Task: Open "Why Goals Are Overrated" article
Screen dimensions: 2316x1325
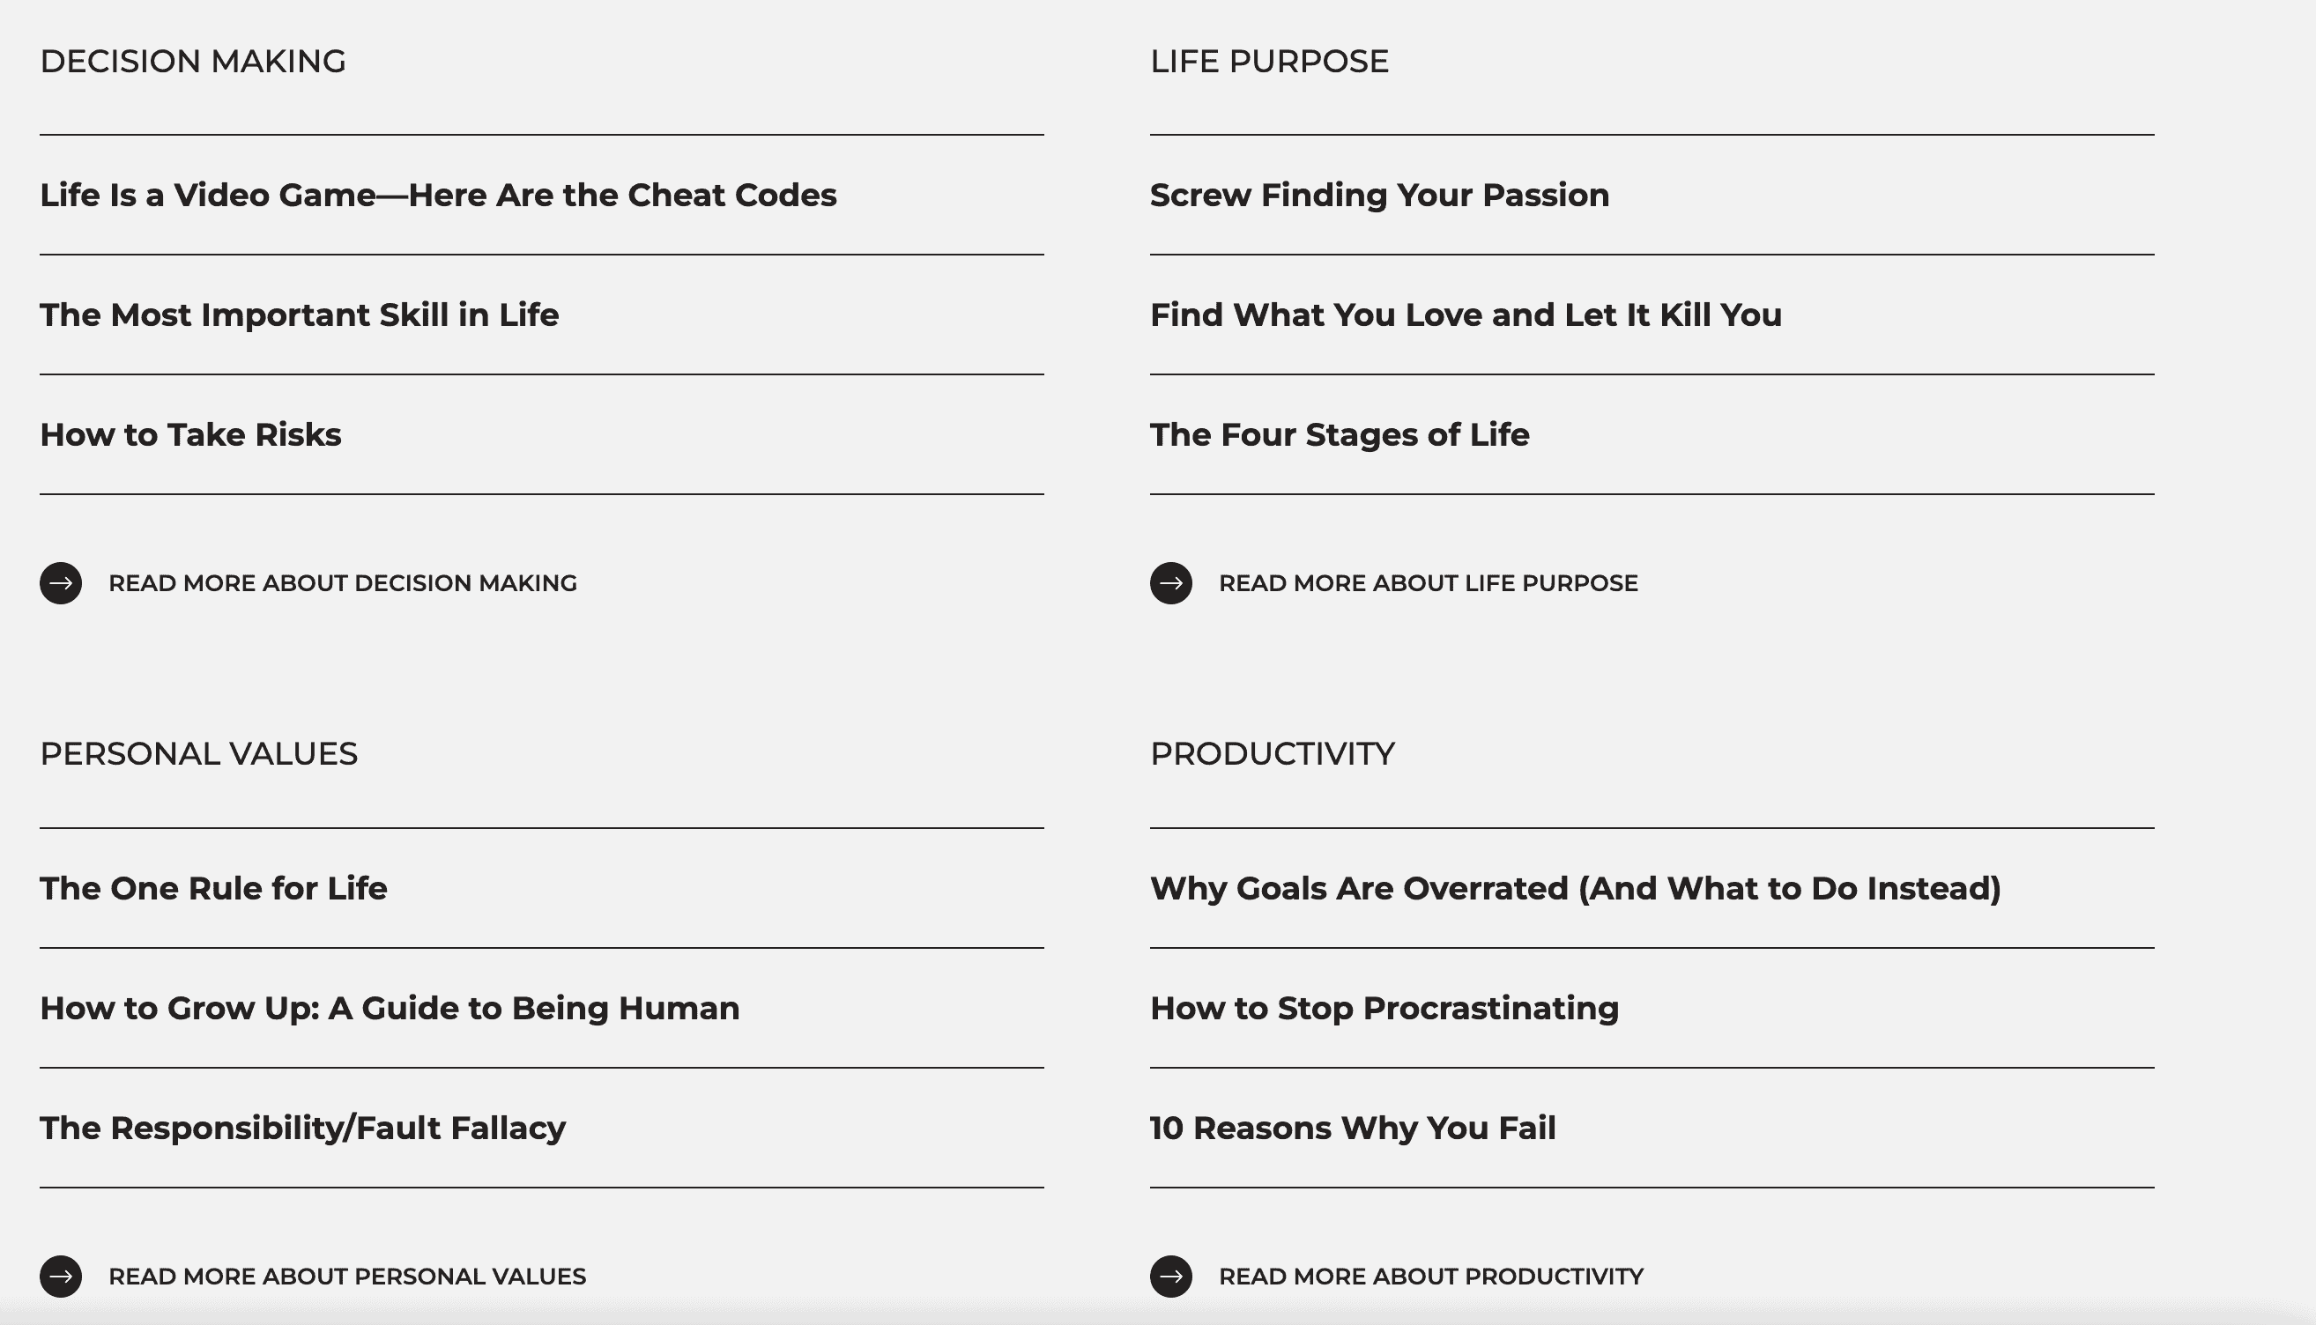Action: (1575, 888)
